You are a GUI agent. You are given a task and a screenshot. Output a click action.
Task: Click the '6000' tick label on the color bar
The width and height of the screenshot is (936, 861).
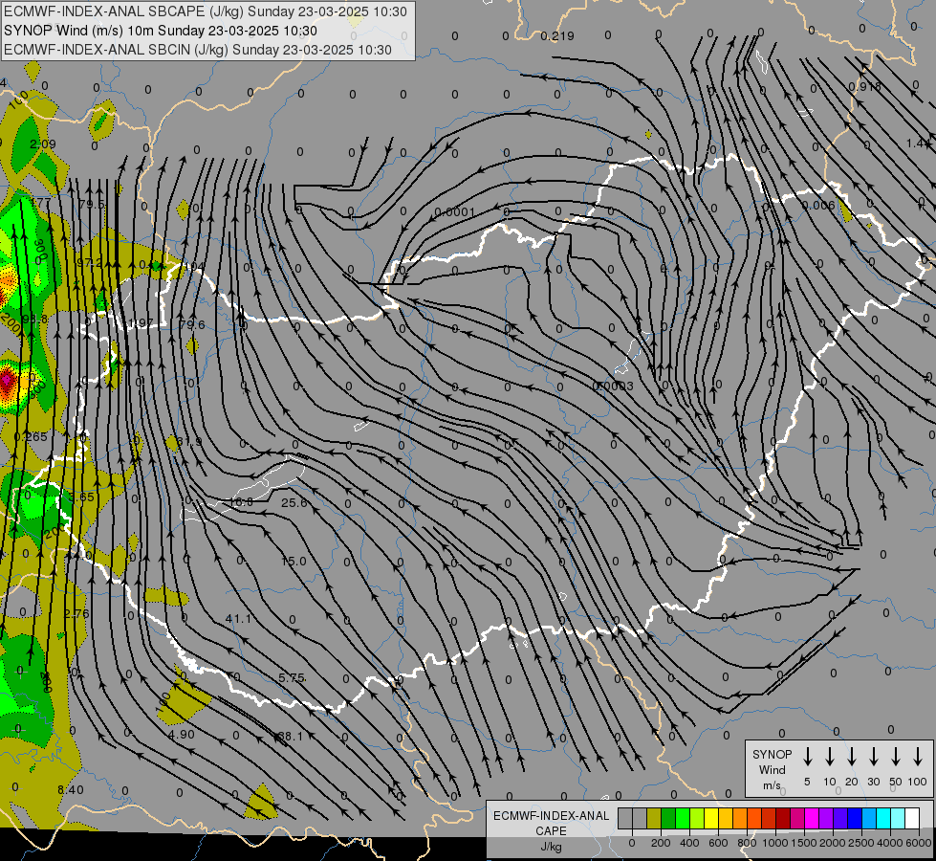click(918, 843)
